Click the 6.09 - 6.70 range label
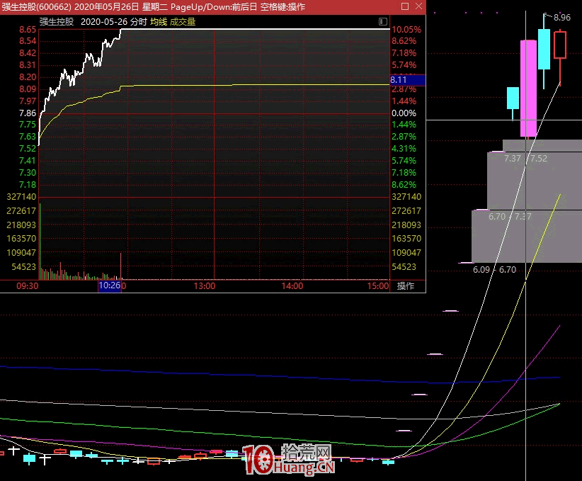582x481 pixels. coord(494,270)
